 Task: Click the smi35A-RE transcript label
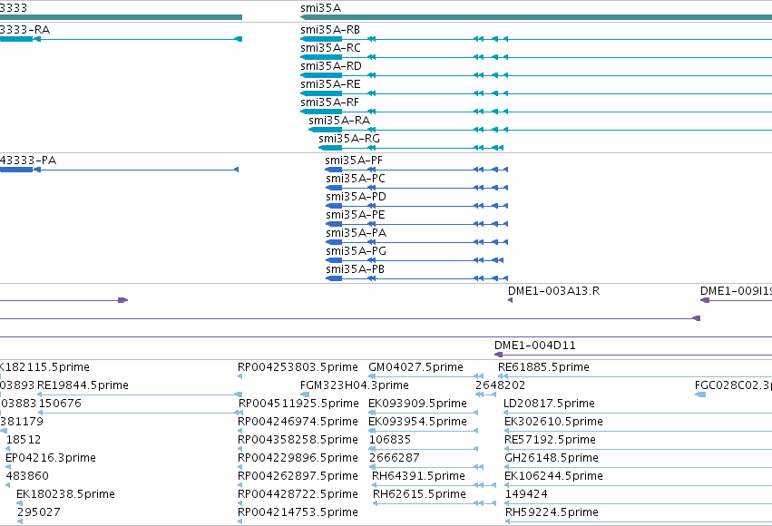[330, 84]
